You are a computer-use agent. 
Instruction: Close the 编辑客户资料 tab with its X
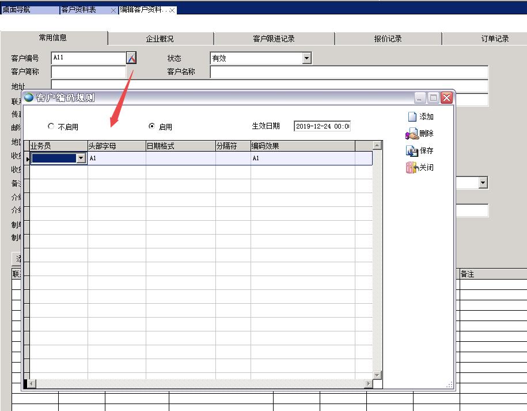pyautogui.click(x=172, y=10)
